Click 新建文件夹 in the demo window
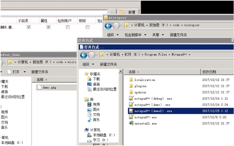Viewport: 234px width, 146px height. point(40,72)
